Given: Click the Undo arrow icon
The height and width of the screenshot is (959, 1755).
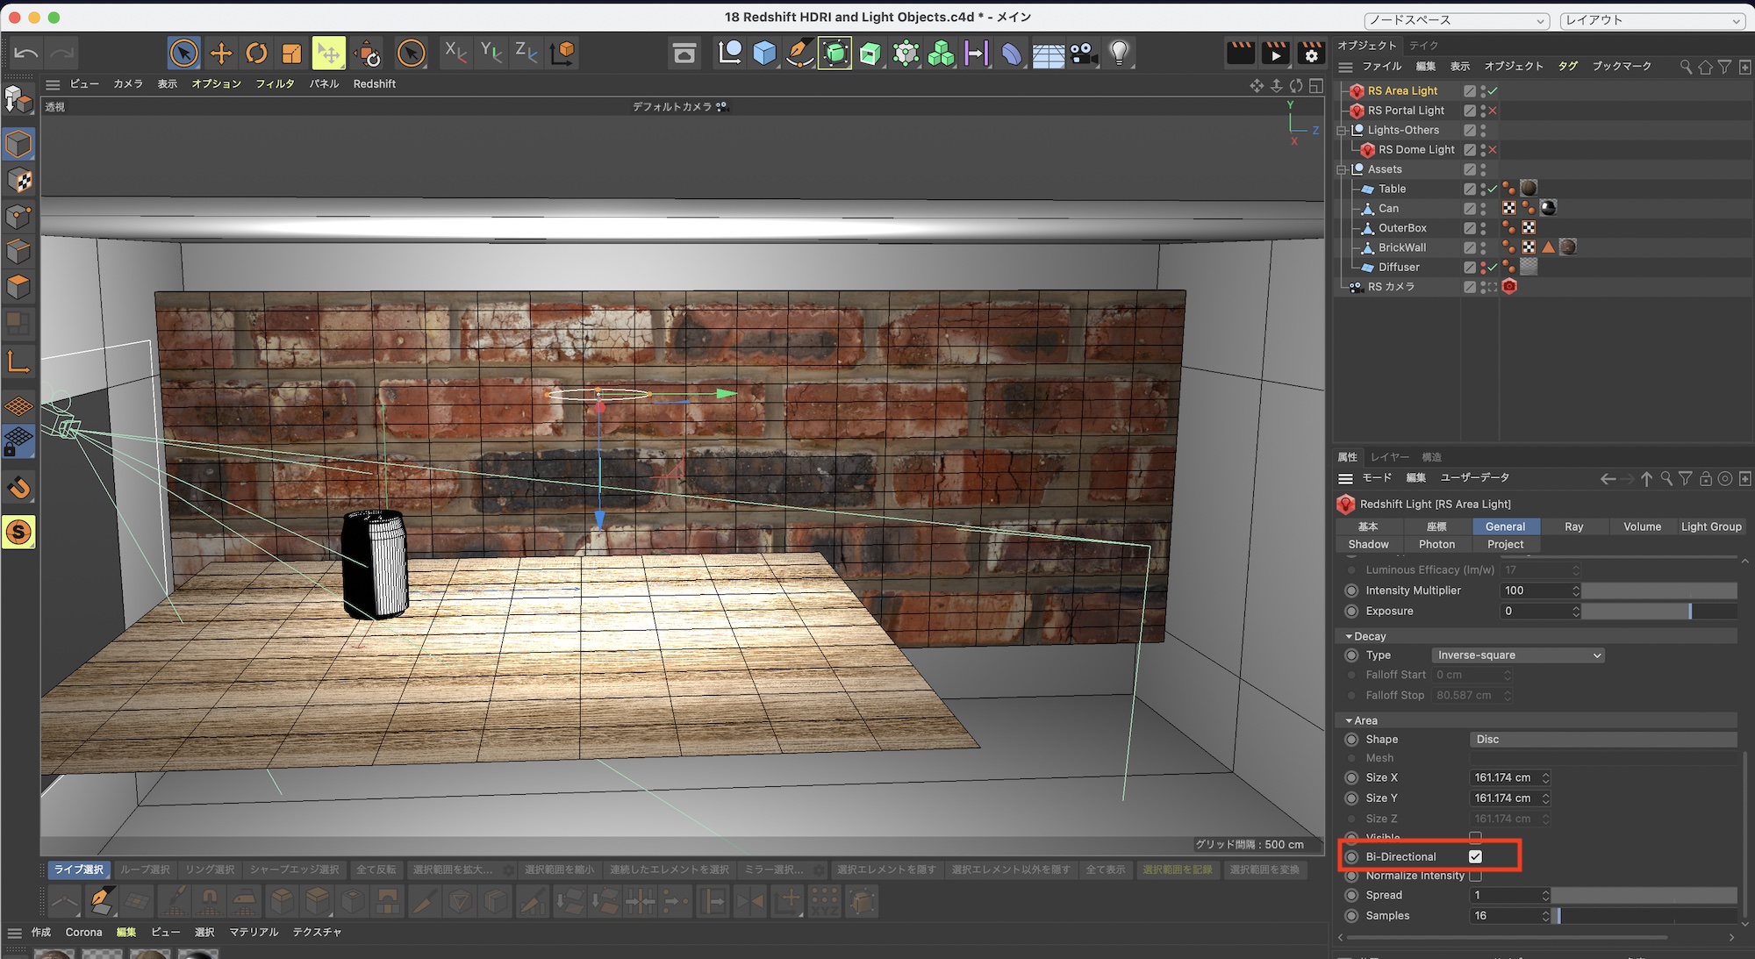Looking at the screenshot, I should (x=25, y=54).
